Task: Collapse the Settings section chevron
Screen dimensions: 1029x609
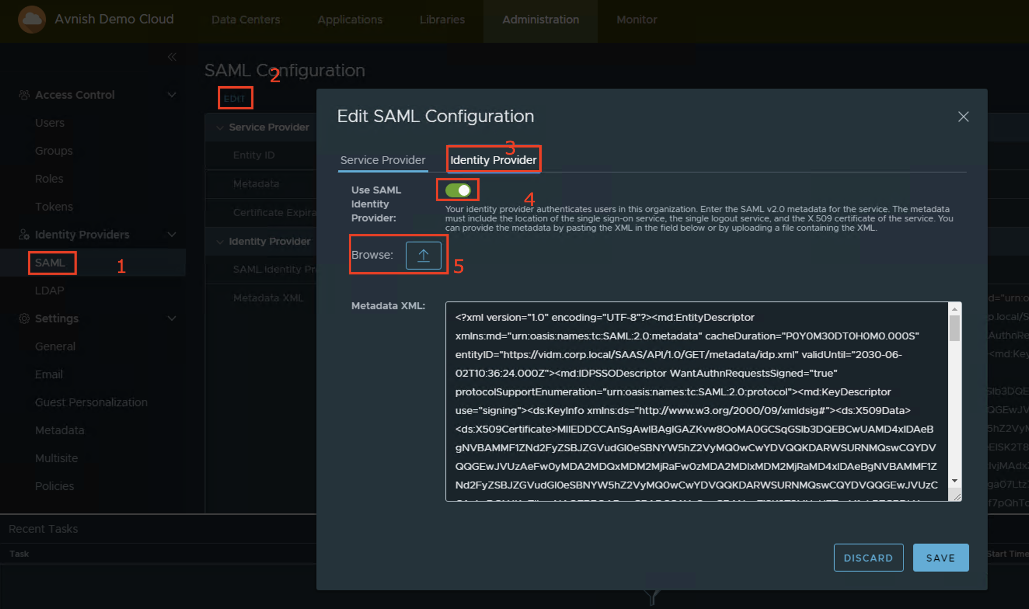Action: pos(172,318)
